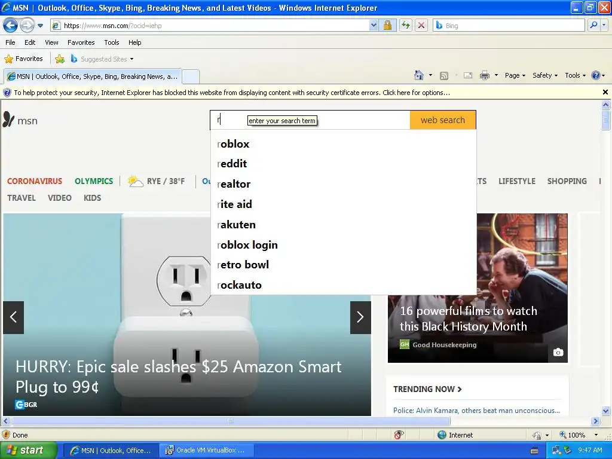
Task: Click the RYE / 38°F weather widget
Action: coord(156,181)
